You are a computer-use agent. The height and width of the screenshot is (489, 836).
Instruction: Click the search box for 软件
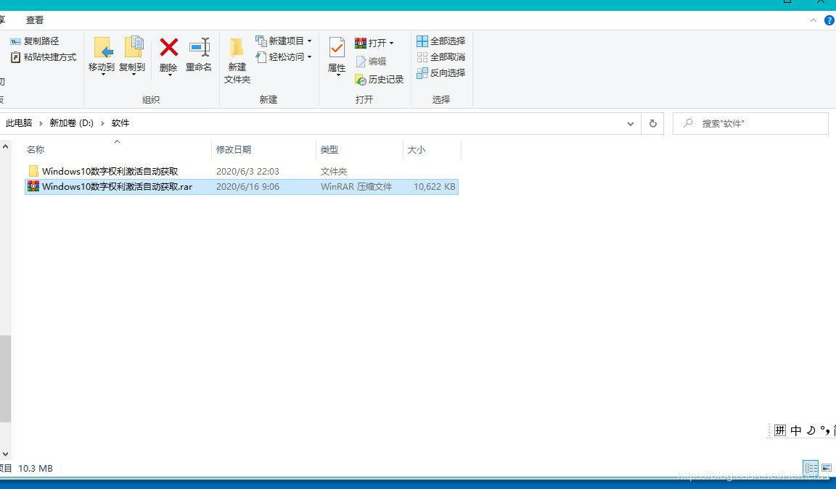(x=750, y=123)
